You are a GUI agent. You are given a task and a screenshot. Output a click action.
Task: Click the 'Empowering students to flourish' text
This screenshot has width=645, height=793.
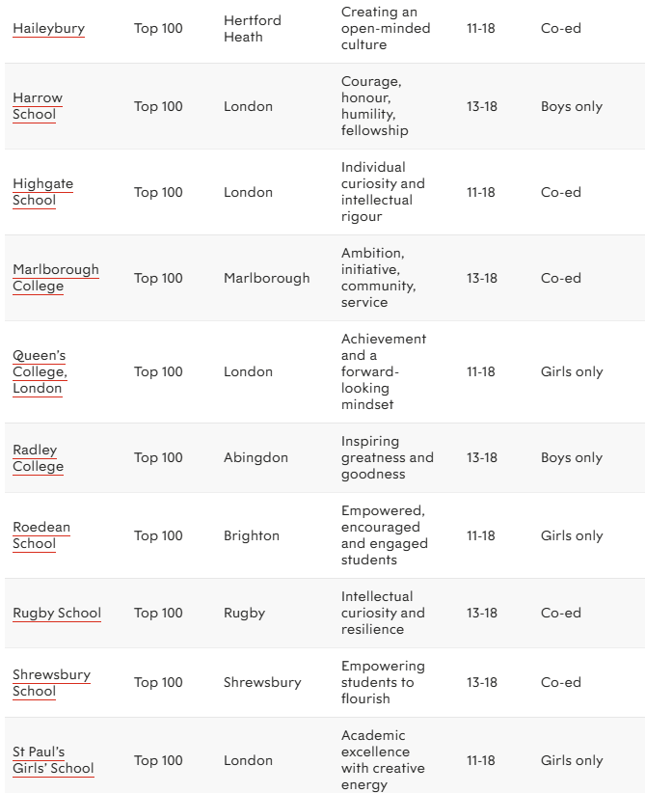[x=383, y=682]
